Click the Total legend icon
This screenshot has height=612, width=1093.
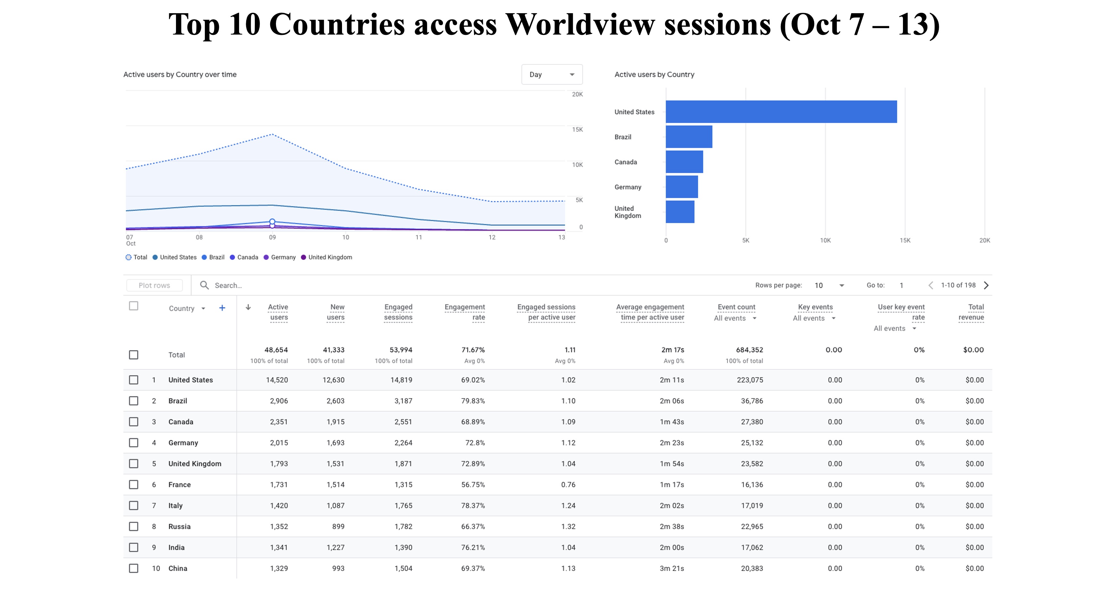pos(128,257)
